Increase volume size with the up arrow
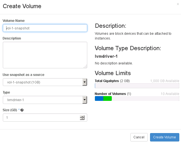181x144 pixels. click(x=82, y=116)
